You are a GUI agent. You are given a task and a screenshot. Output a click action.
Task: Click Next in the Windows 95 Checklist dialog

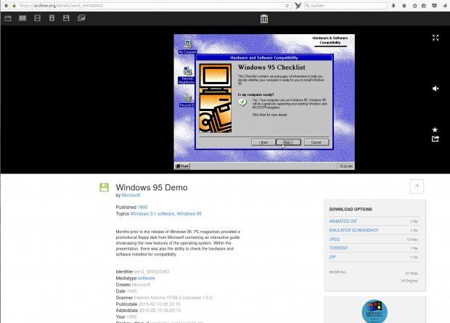(x=288, y=142)
